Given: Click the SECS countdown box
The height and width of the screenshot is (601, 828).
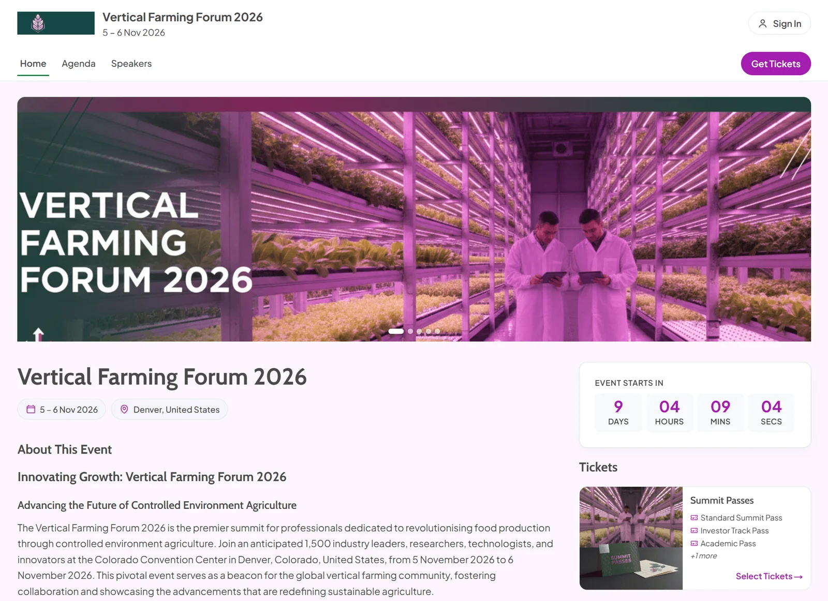Looking at the screenshot, I should [771, 413].
